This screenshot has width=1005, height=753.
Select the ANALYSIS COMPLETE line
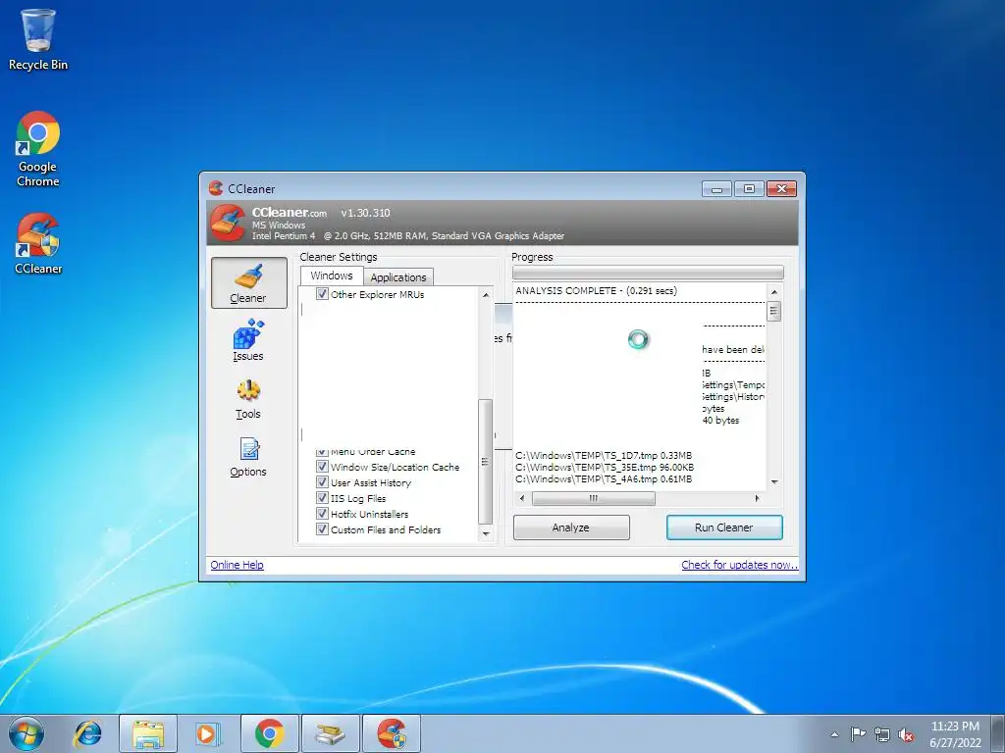[x=596, y=290]
